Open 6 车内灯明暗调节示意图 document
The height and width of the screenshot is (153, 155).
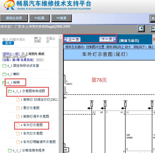coord(38,142)
